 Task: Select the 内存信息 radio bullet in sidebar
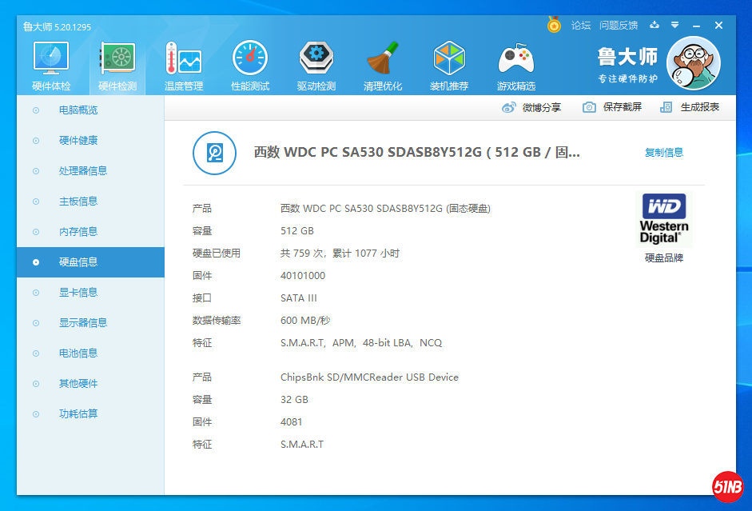(x=35, y=232)
